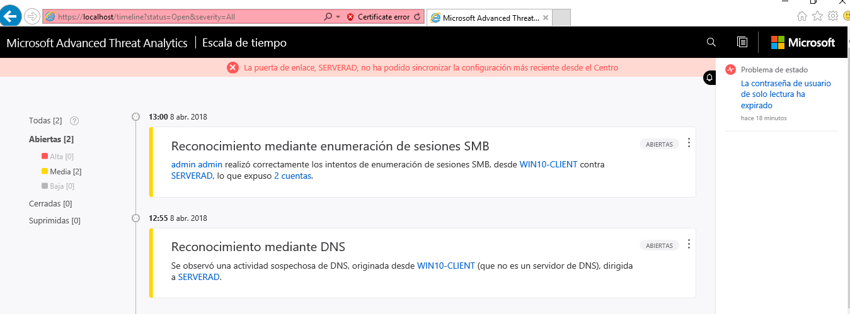Click Microsoft Advanced Threat Analytics title
Screen dimensions: 850x314
coord(97,43)
